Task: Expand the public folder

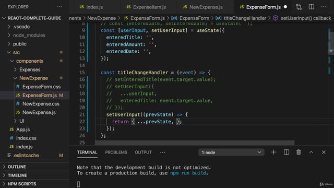Action: (9, 44)
